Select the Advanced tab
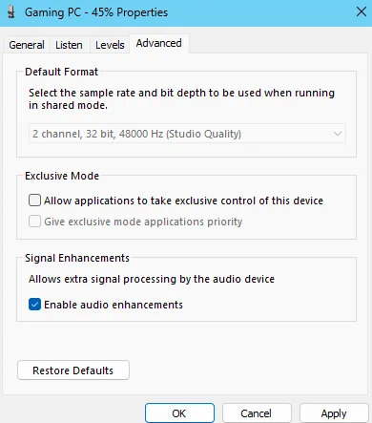Image resolution: width=372 pixels, height=423 pixels. [x=159, y=43]
